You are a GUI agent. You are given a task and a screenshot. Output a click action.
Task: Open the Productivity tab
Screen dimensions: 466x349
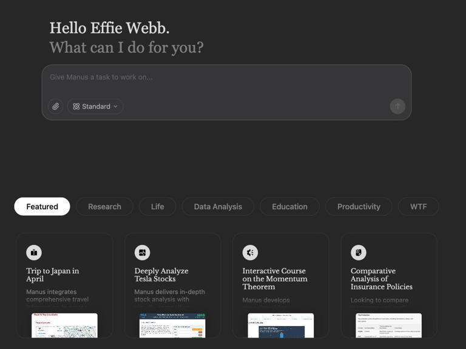click(x=359, y=207)
